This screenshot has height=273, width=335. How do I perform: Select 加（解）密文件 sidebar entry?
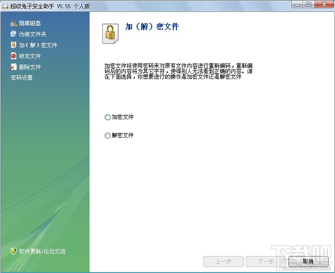[38, 45]
